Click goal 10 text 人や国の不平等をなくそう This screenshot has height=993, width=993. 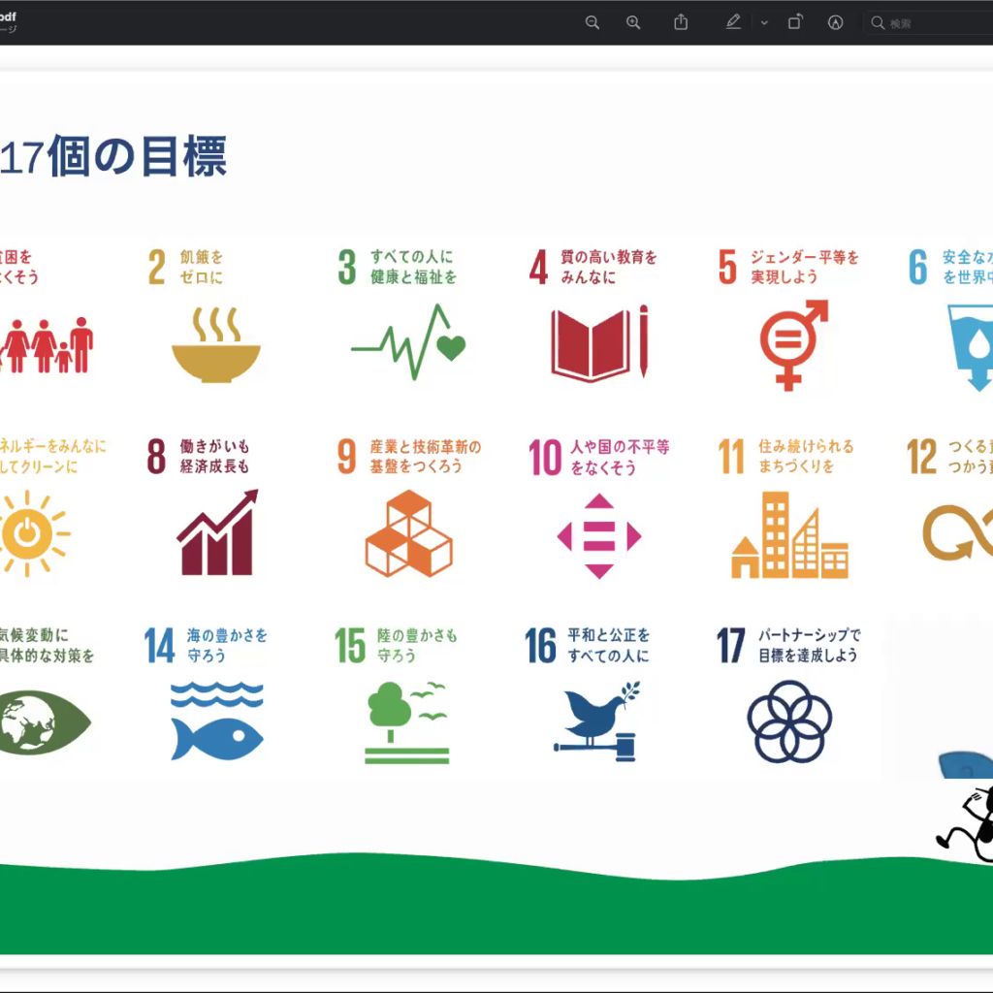pos(620,457)
